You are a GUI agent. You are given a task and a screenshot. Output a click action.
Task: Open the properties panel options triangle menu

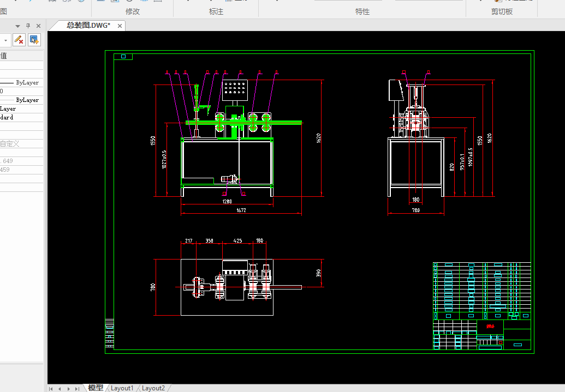[x=17, y=26]
